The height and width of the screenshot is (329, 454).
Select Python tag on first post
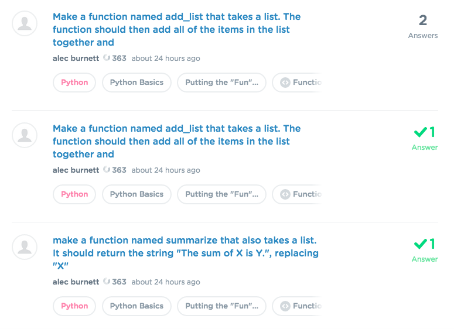click(74, 83)
